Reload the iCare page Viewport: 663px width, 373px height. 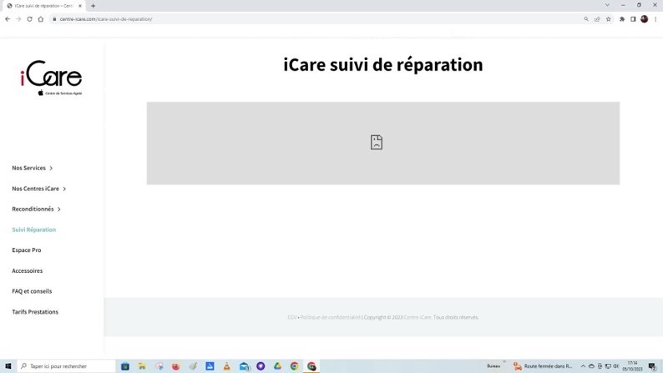coord(29,19)
